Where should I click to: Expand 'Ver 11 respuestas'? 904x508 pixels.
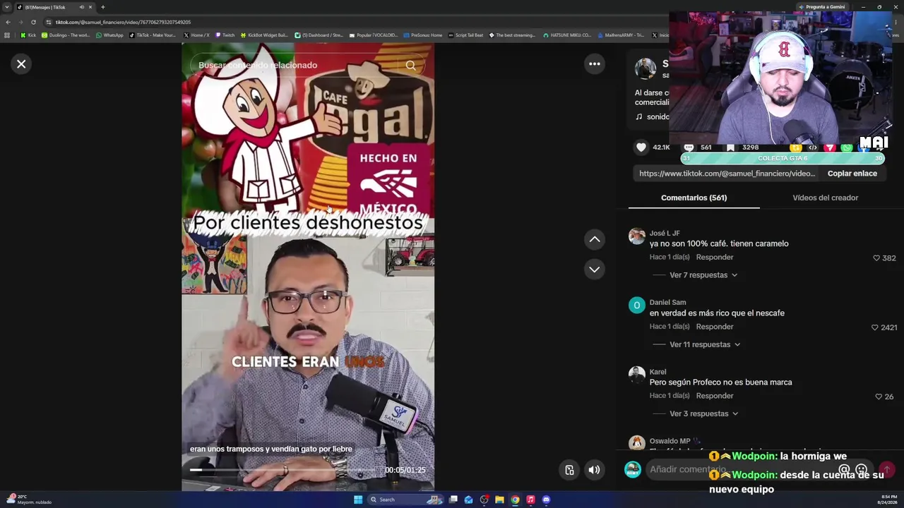[x=705, y=344]
